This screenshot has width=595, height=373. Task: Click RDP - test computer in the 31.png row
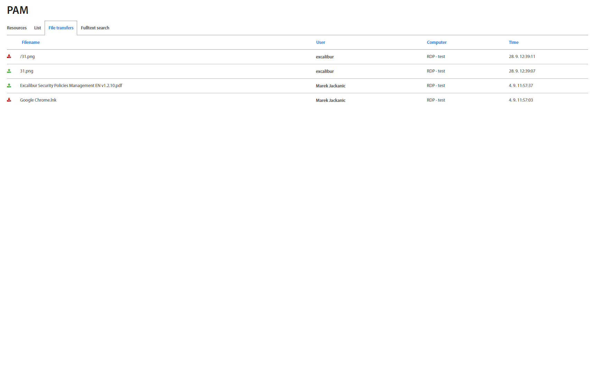point(436,71)
